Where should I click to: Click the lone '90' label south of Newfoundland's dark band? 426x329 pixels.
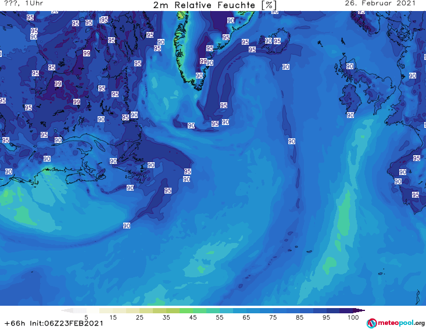(127, 226)
